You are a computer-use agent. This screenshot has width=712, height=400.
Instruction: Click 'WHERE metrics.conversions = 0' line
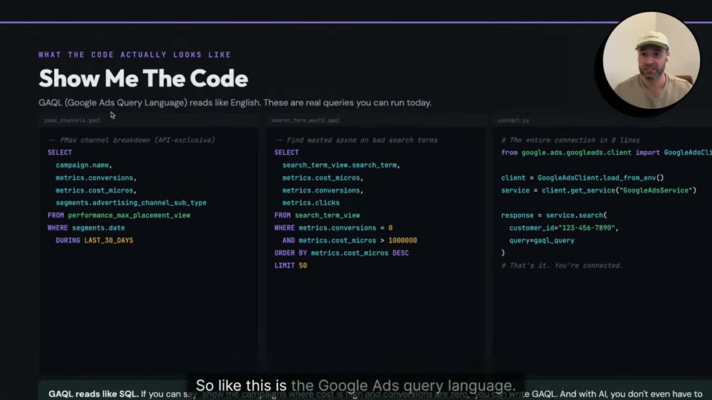pos(333,227)
